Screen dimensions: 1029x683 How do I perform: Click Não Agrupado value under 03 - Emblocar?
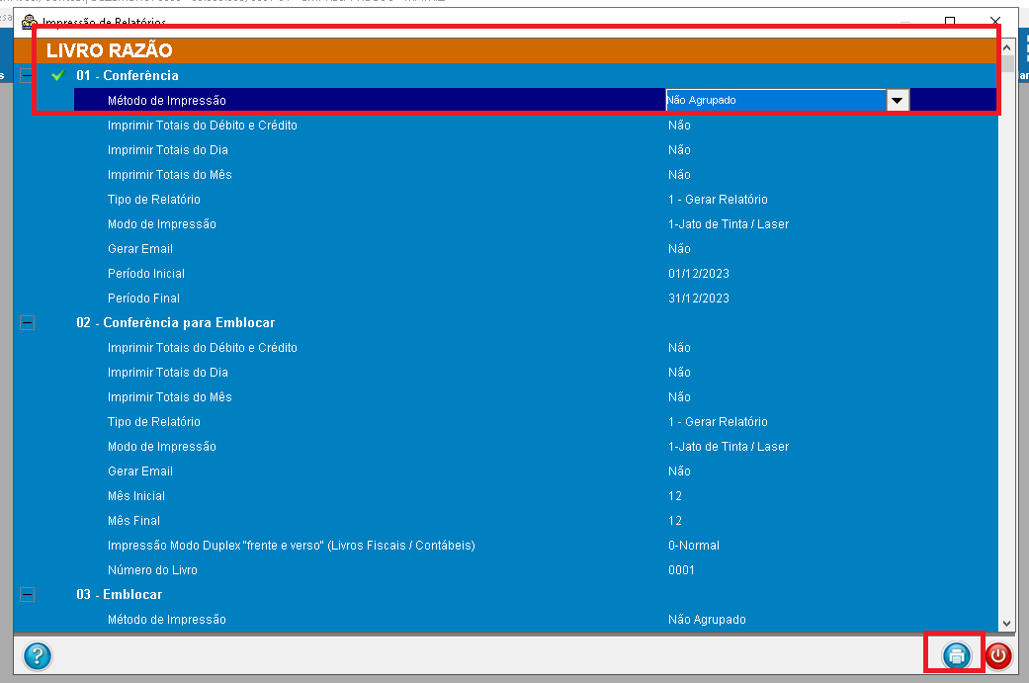pyautogui.click(x=707, y=620)
